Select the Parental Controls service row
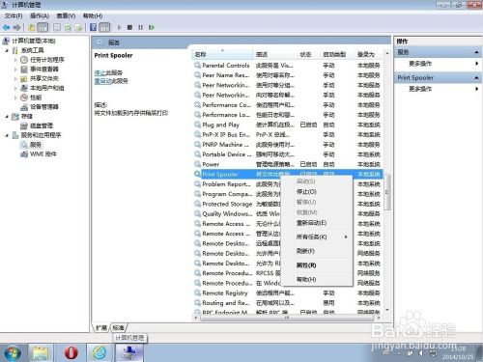483x362 pixels. pos(287,66)
